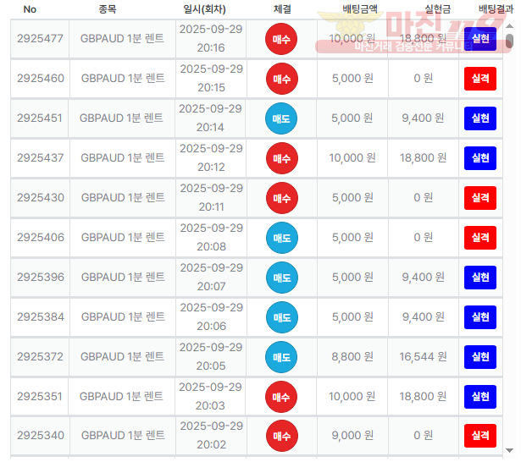The height and width of the screenshot is (473, 521).
Task: Click the 배팅금액 column header
Action: [x=360, y=9]
